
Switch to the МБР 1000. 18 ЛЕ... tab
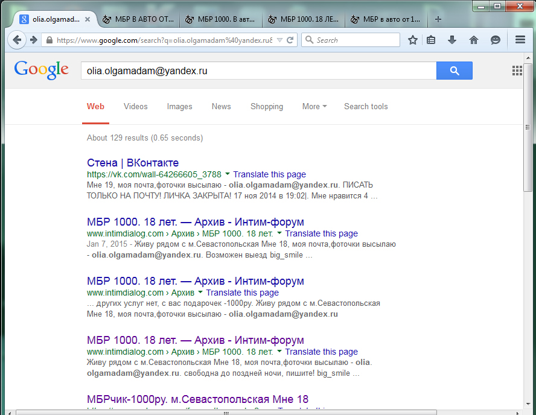[x=304, y=19]
